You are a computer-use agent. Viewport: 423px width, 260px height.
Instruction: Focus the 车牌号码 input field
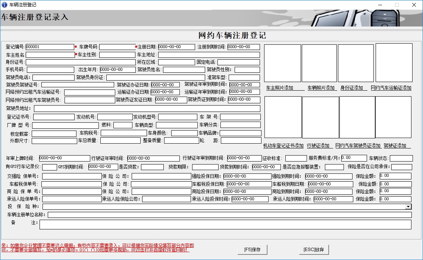pyautogui.click(x=117, y=47)
